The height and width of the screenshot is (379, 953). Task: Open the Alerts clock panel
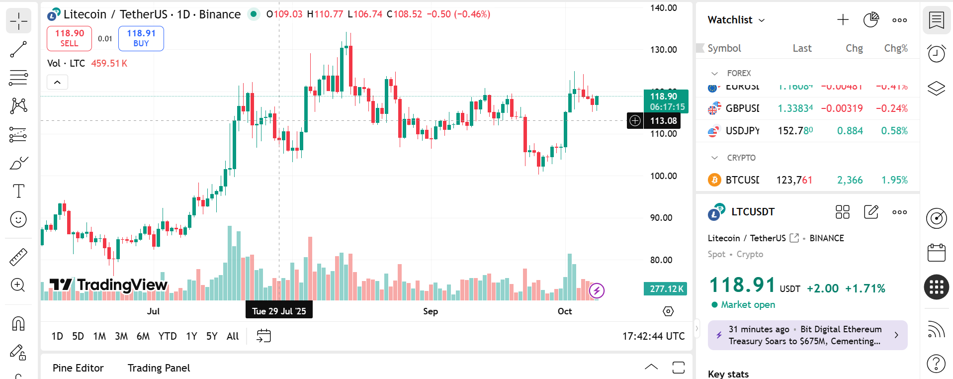click(x=936, y=53)
